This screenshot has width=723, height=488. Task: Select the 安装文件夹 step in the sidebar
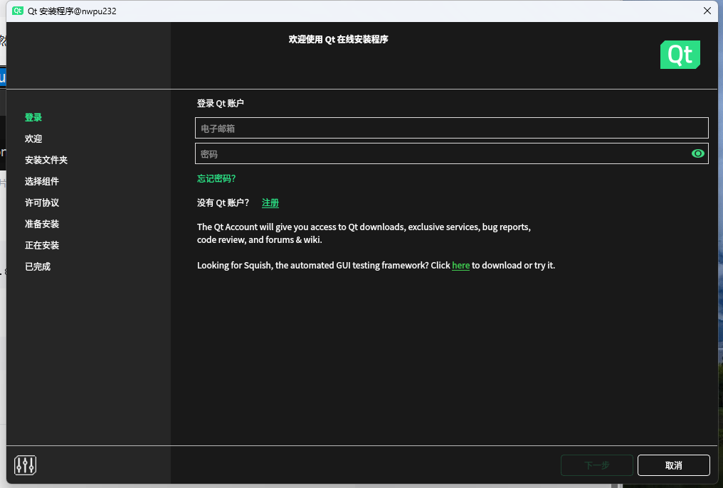(46, 160)
